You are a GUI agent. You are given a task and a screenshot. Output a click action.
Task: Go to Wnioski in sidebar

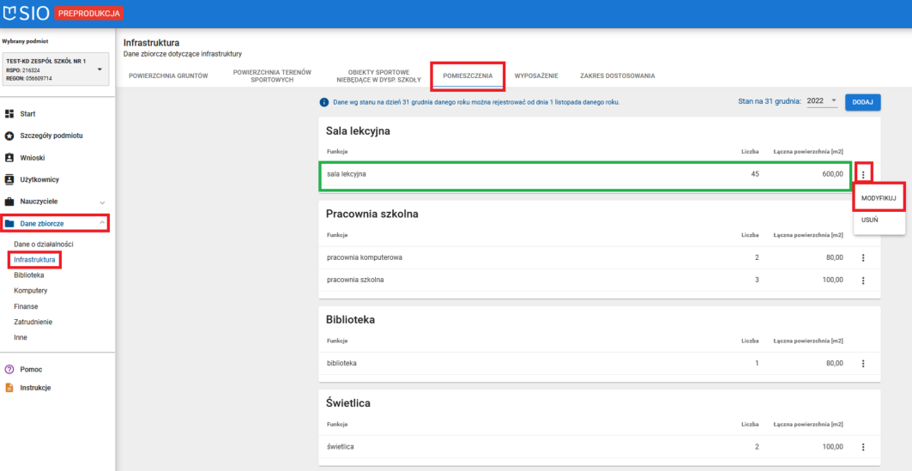[32, 158]
